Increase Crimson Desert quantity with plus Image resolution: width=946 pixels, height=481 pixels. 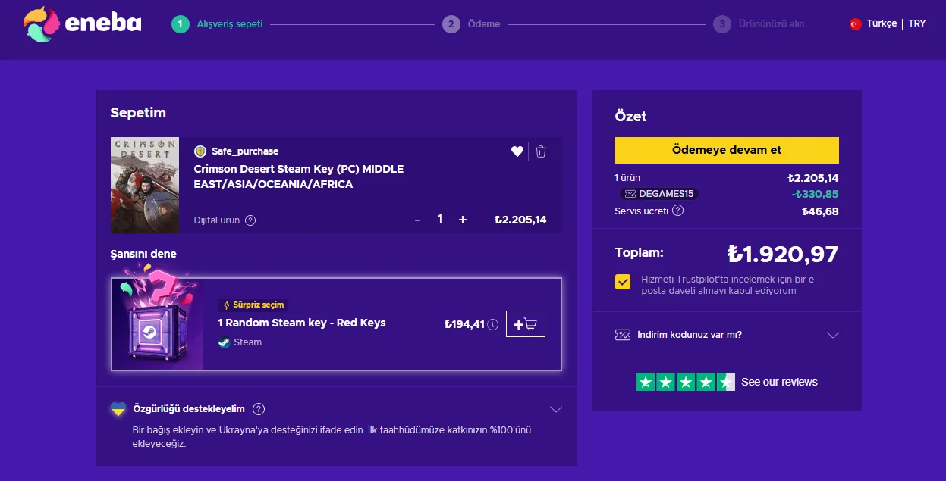(x=463, y=220)
